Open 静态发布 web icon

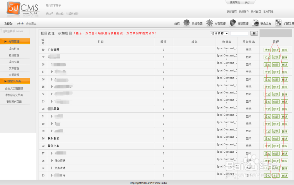click(255, 23)
